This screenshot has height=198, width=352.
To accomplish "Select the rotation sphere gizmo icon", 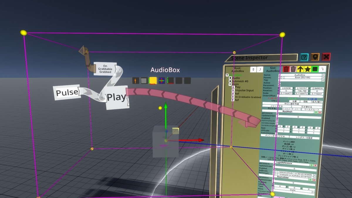I will (x=162, y=81).
